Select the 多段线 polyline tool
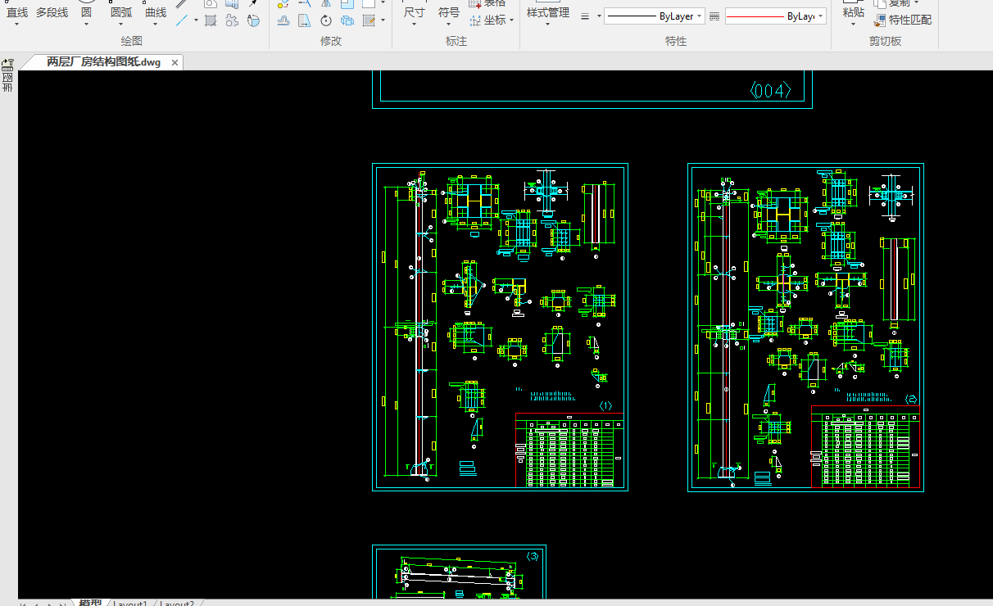 tap(52, 12)
